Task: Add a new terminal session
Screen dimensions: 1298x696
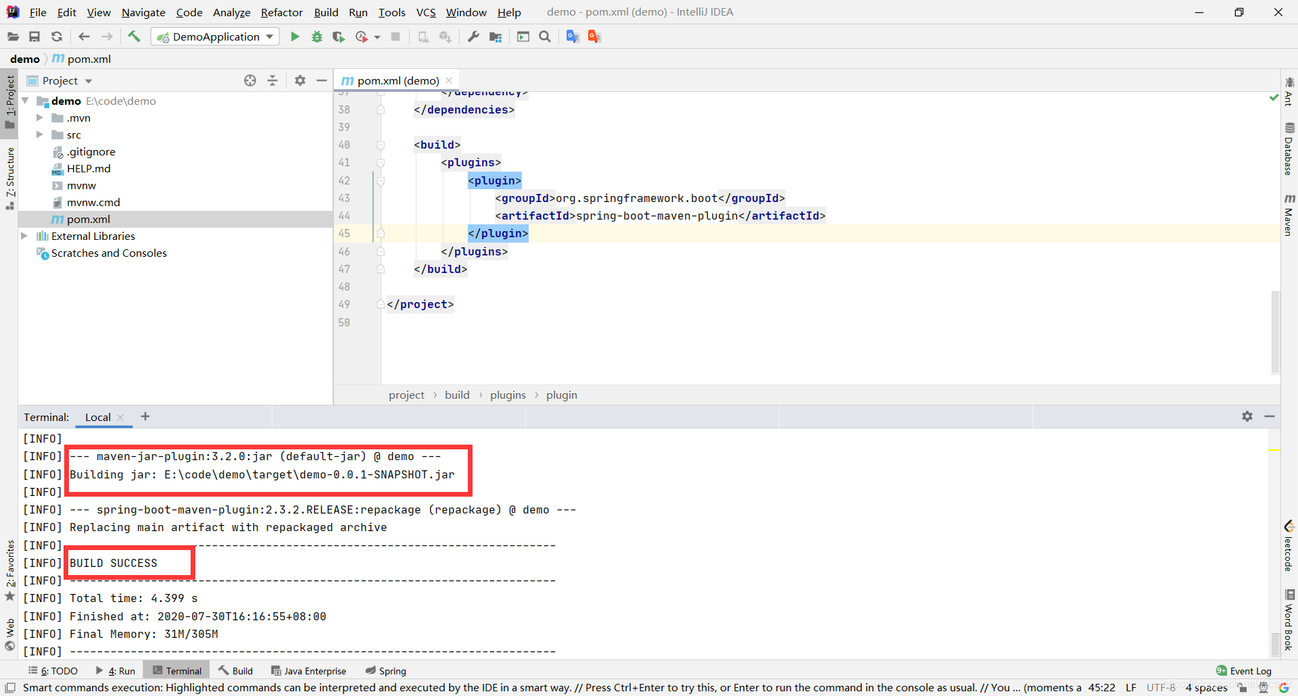Action: tap(145, 416)
